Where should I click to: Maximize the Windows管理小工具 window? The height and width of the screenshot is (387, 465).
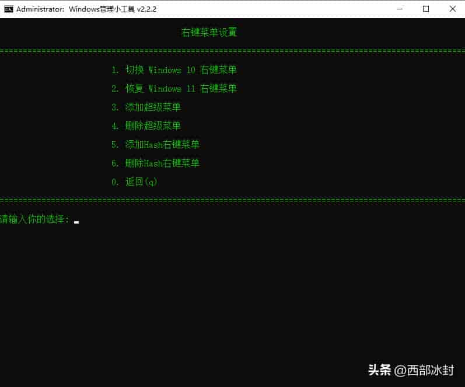pos(426,9)
